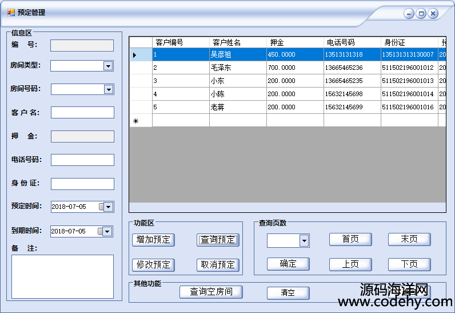Click the 修改预定 button
This screenshot has width=455, height=313.
153,265
